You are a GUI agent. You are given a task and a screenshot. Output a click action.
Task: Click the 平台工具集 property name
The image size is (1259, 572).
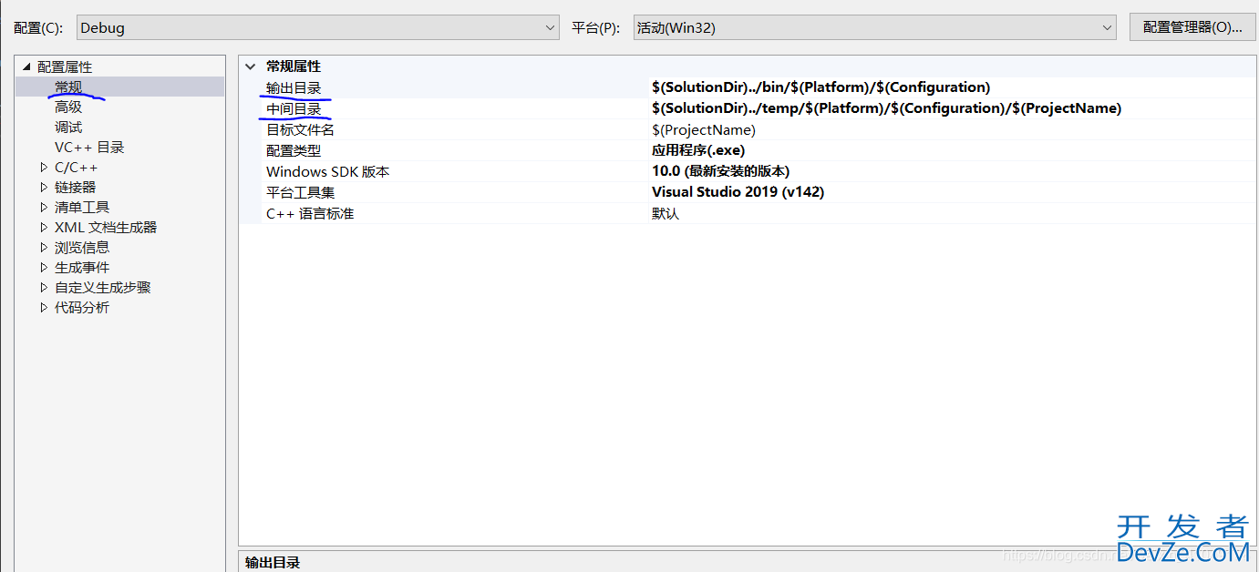click(300, 192)
